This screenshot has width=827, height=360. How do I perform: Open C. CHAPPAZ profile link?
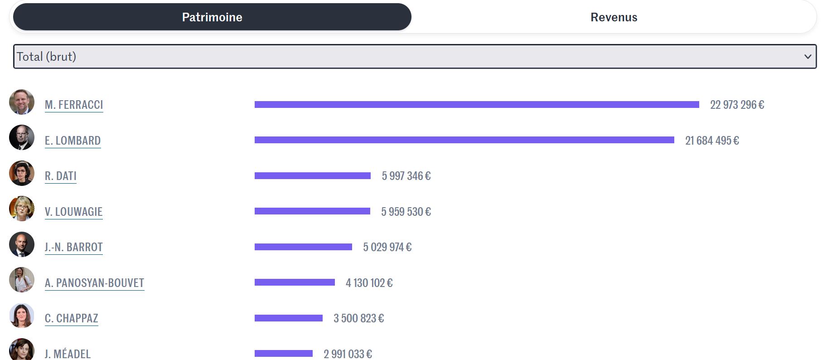[71, 318]
